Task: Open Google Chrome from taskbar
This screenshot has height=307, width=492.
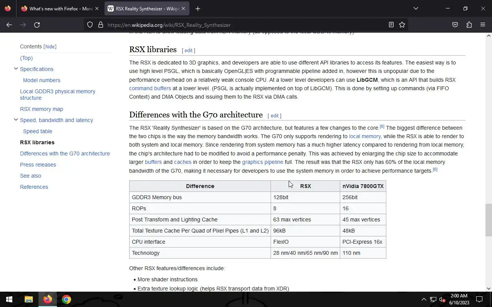Action: click(x=66, y=299)
